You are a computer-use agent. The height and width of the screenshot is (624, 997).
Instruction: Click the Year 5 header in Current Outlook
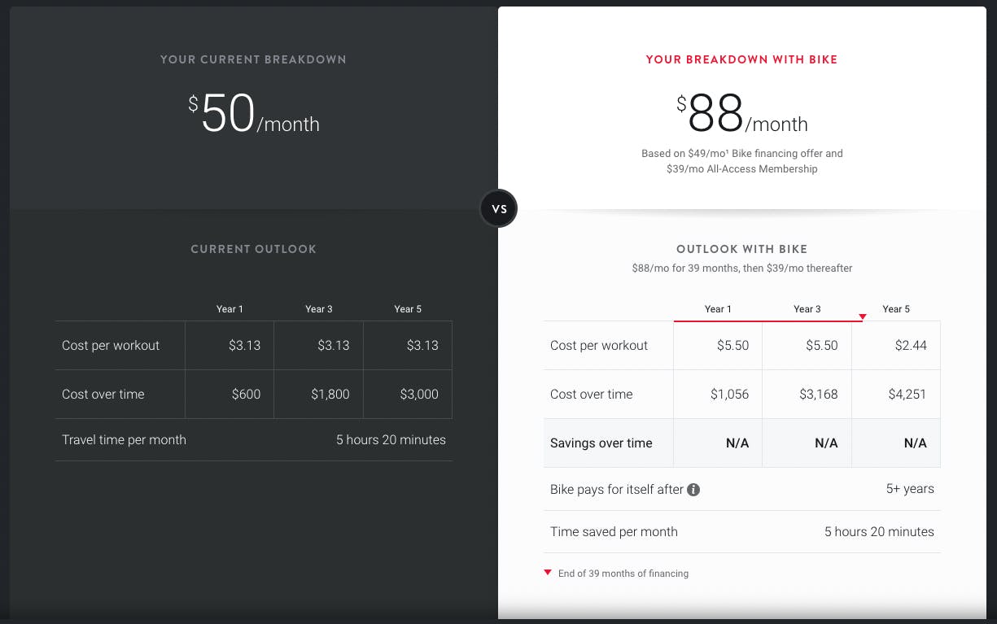pyautogui.click(x=408, y=309)
